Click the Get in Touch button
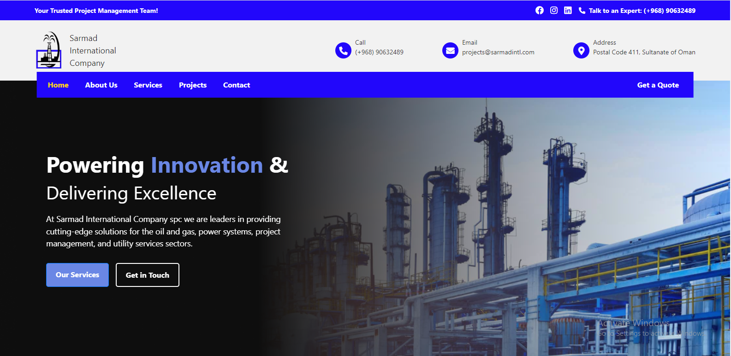 point(148,275)
